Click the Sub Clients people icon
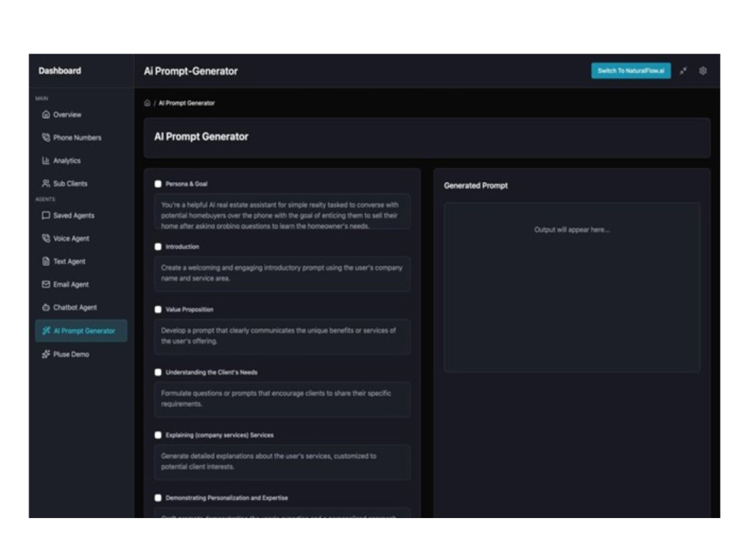Image resolution: width=746 pixels, height=559 pixels. (x=46, y=183)
